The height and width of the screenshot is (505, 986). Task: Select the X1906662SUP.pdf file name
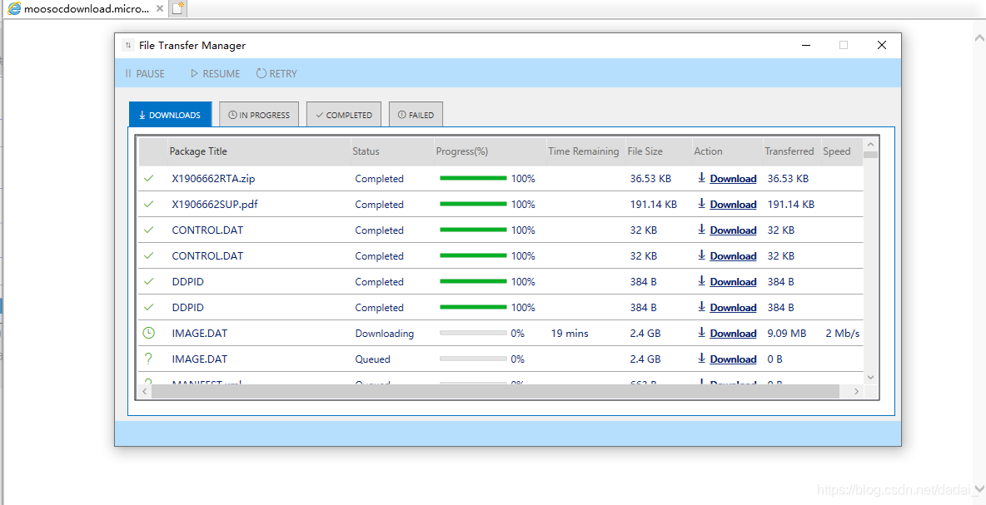(215, 204)
